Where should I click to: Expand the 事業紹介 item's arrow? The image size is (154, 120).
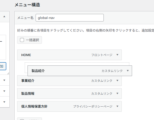pos(117,81)
